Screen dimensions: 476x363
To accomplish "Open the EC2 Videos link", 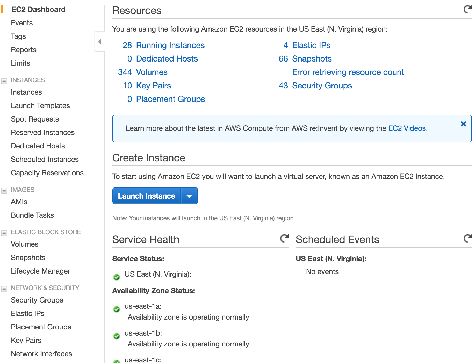I will [407, 128].
